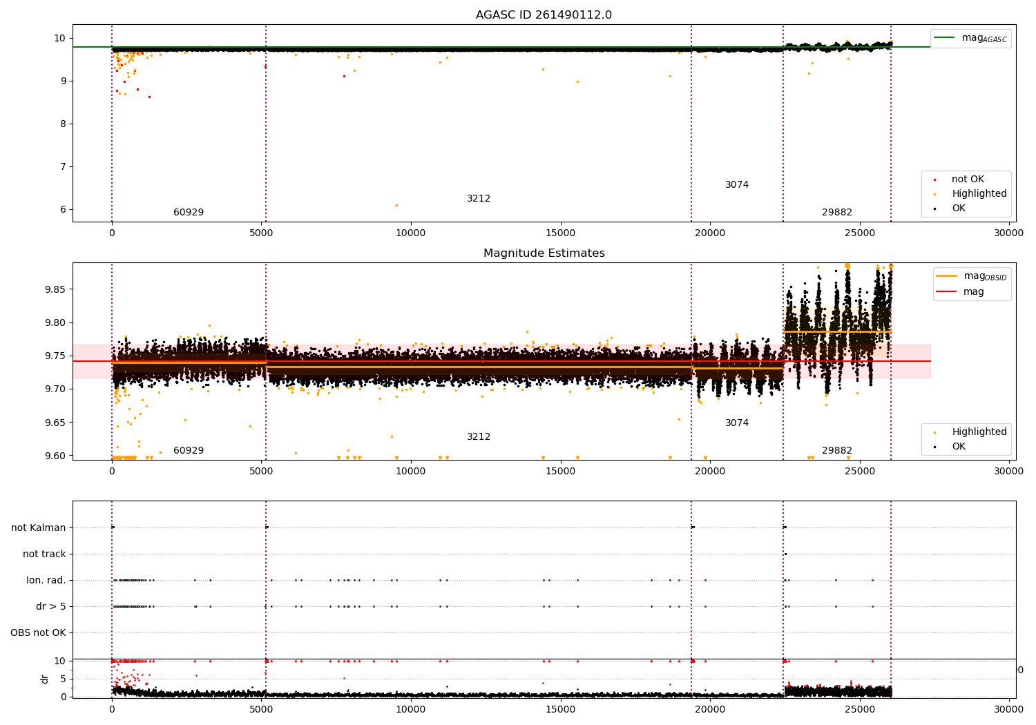Click the 'not track' axis label

point(44,554)
